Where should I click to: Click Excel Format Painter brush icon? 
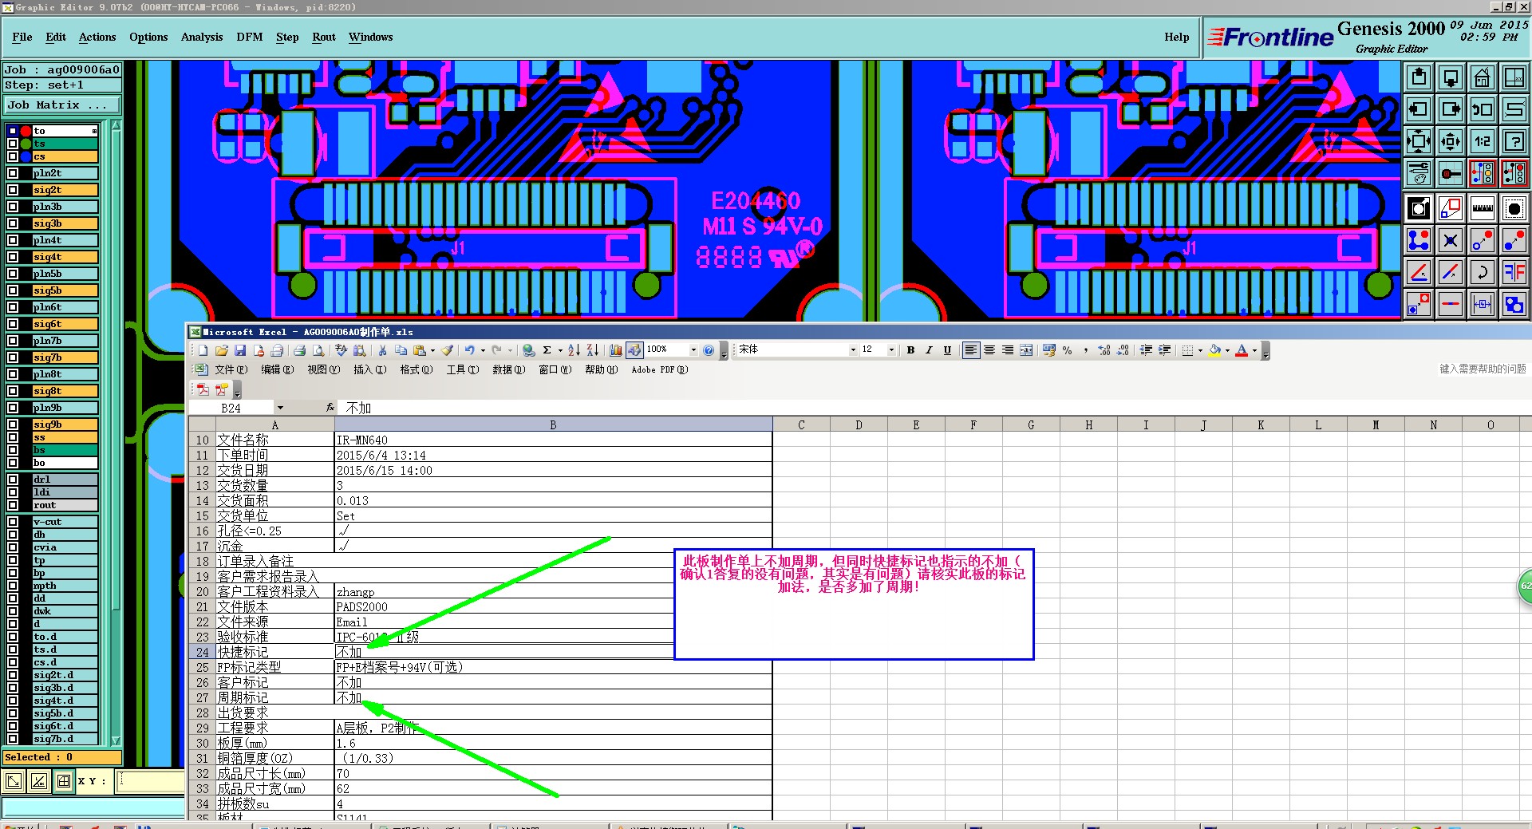448,350
